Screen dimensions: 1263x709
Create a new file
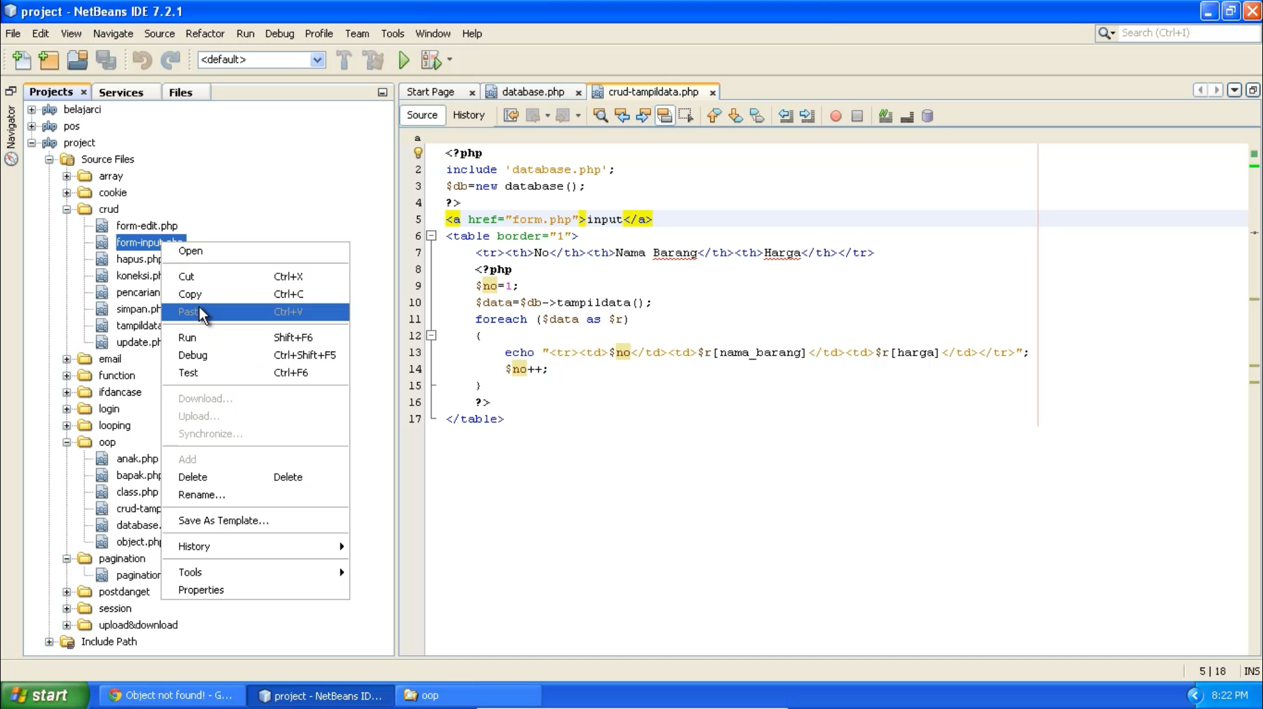point(22,60)
